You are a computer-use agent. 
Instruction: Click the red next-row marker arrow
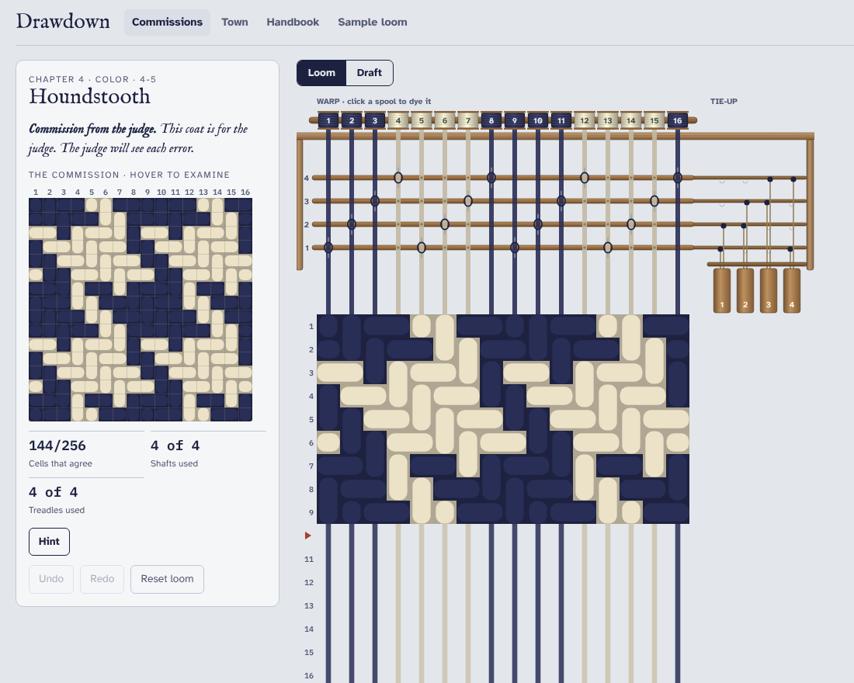click(307, 536)
